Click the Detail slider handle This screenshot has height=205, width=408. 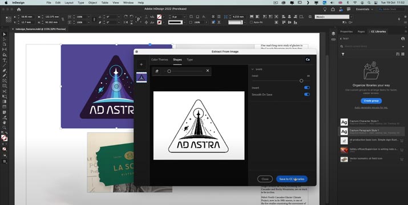tap(301, 81)
